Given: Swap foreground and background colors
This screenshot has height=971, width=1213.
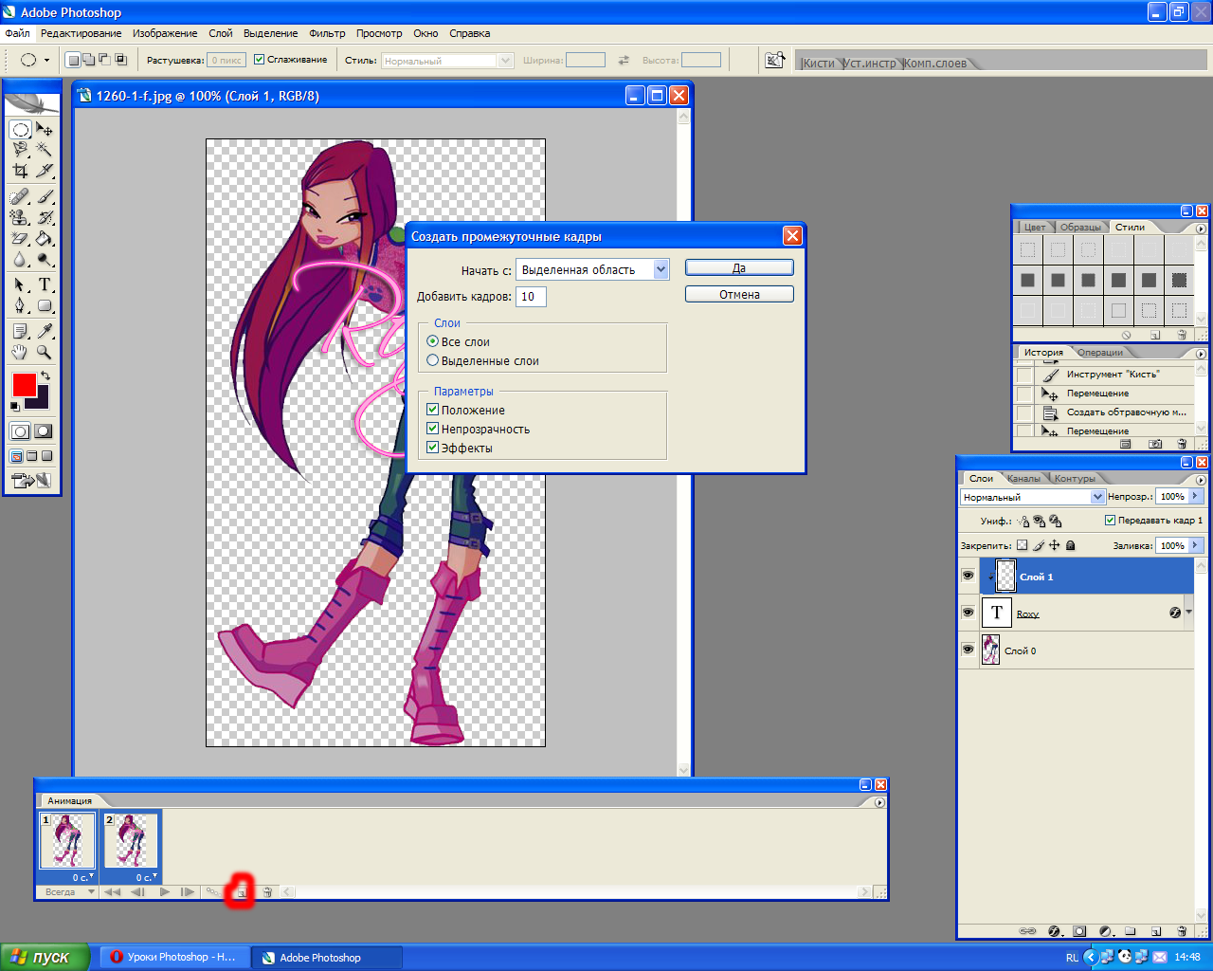Looking at the screenshot, I should click(45, 376).
